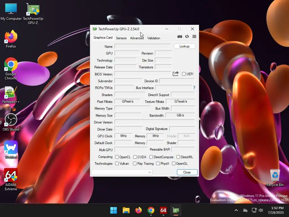This screenshot has width=289, height=217.
Task: Click the Pixel Fillrate GPixel/s field
Action: (x=127, y=101)
